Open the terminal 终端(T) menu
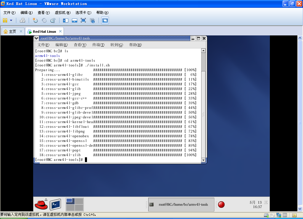The width and height of the screenshot is (303, 219). (x=98, y=45)
